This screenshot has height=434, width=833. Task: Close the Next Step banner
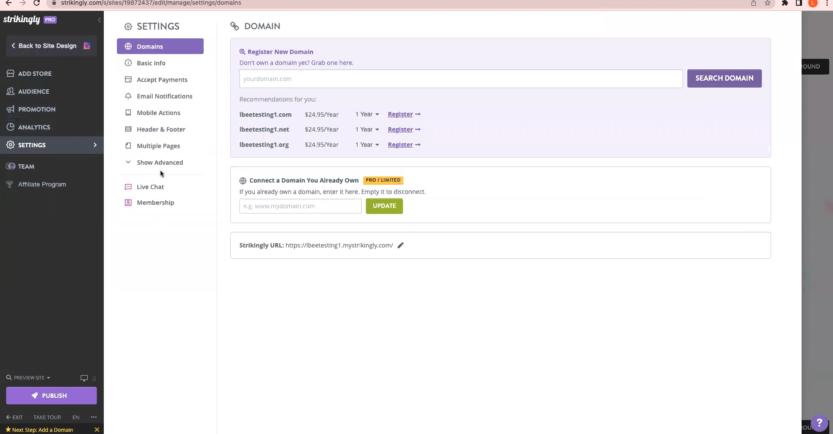97,430
